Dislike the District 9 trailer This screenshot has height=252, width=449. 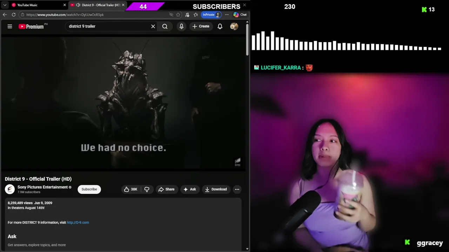[x=147, y=189]
